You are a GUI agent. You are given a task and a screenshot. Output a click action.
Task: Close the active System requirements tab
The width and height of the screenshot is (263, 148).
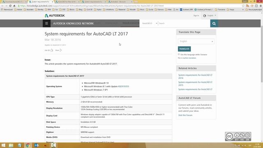[x=52, y=2]
